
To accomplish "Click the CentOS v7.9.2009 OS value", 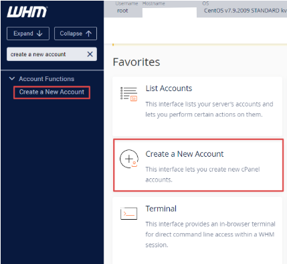I will click(x=246, y=11).
